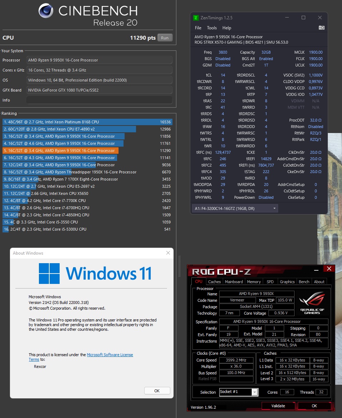Click the MCLK value 1900.00

tap(316, 52)
